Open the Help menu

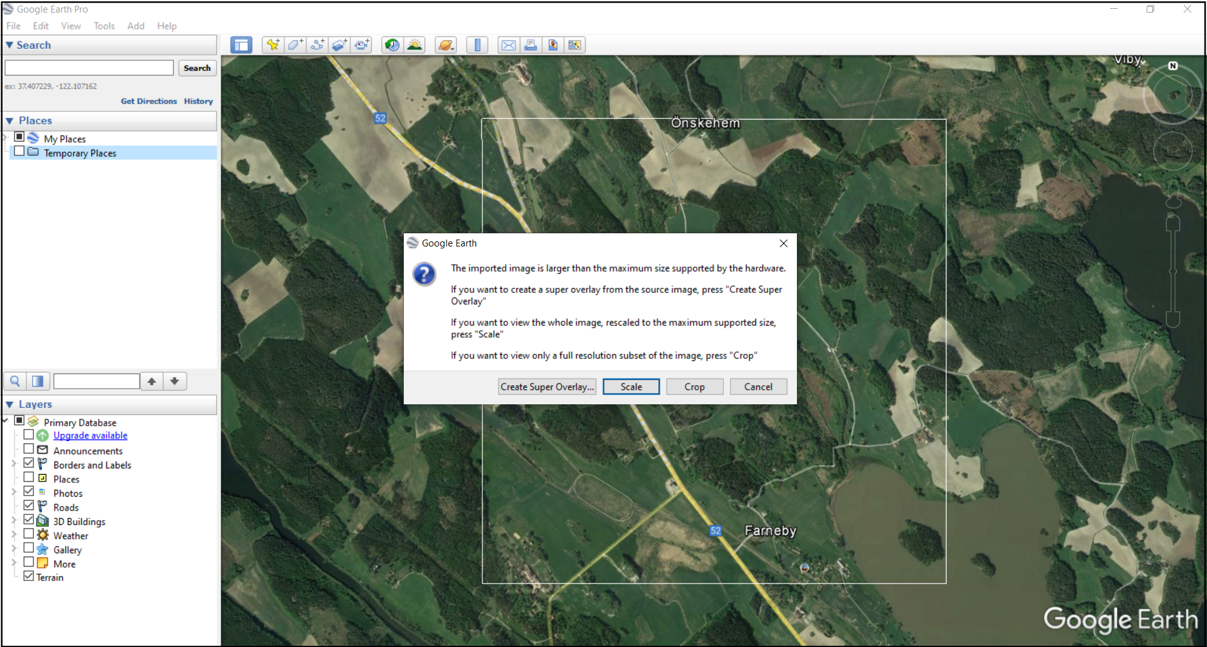(x=167, y=26)
